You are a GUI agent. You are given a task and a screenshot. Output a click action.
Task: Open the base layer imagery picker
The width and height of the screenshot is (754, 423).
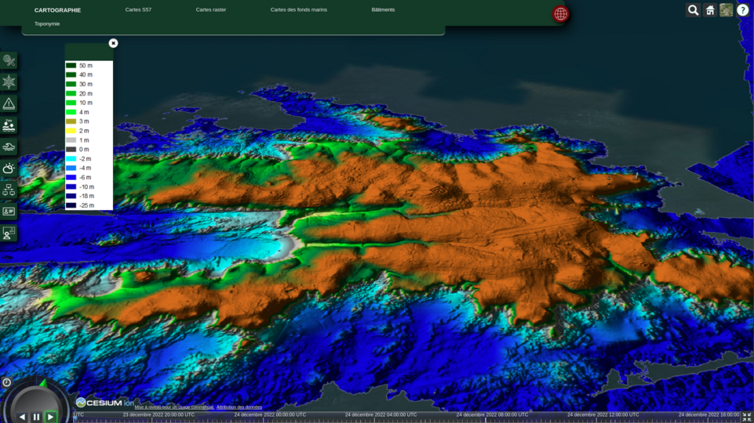726,10
